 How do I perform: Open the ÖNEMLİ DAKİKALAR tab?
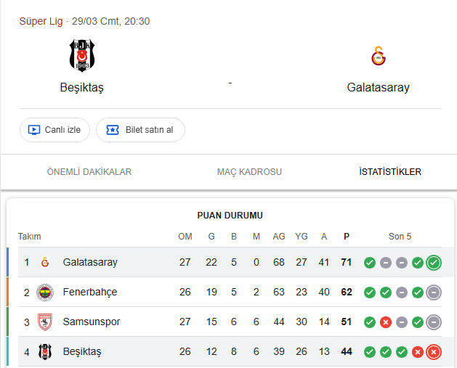(89, 172)
